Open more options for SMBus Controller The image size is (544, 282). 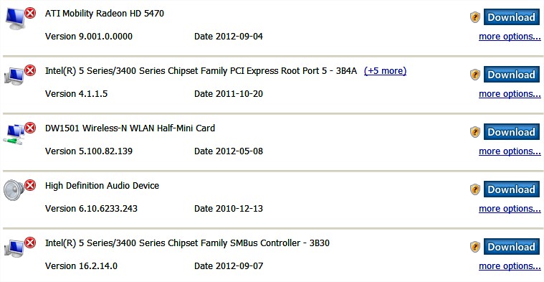pos(510,266)
